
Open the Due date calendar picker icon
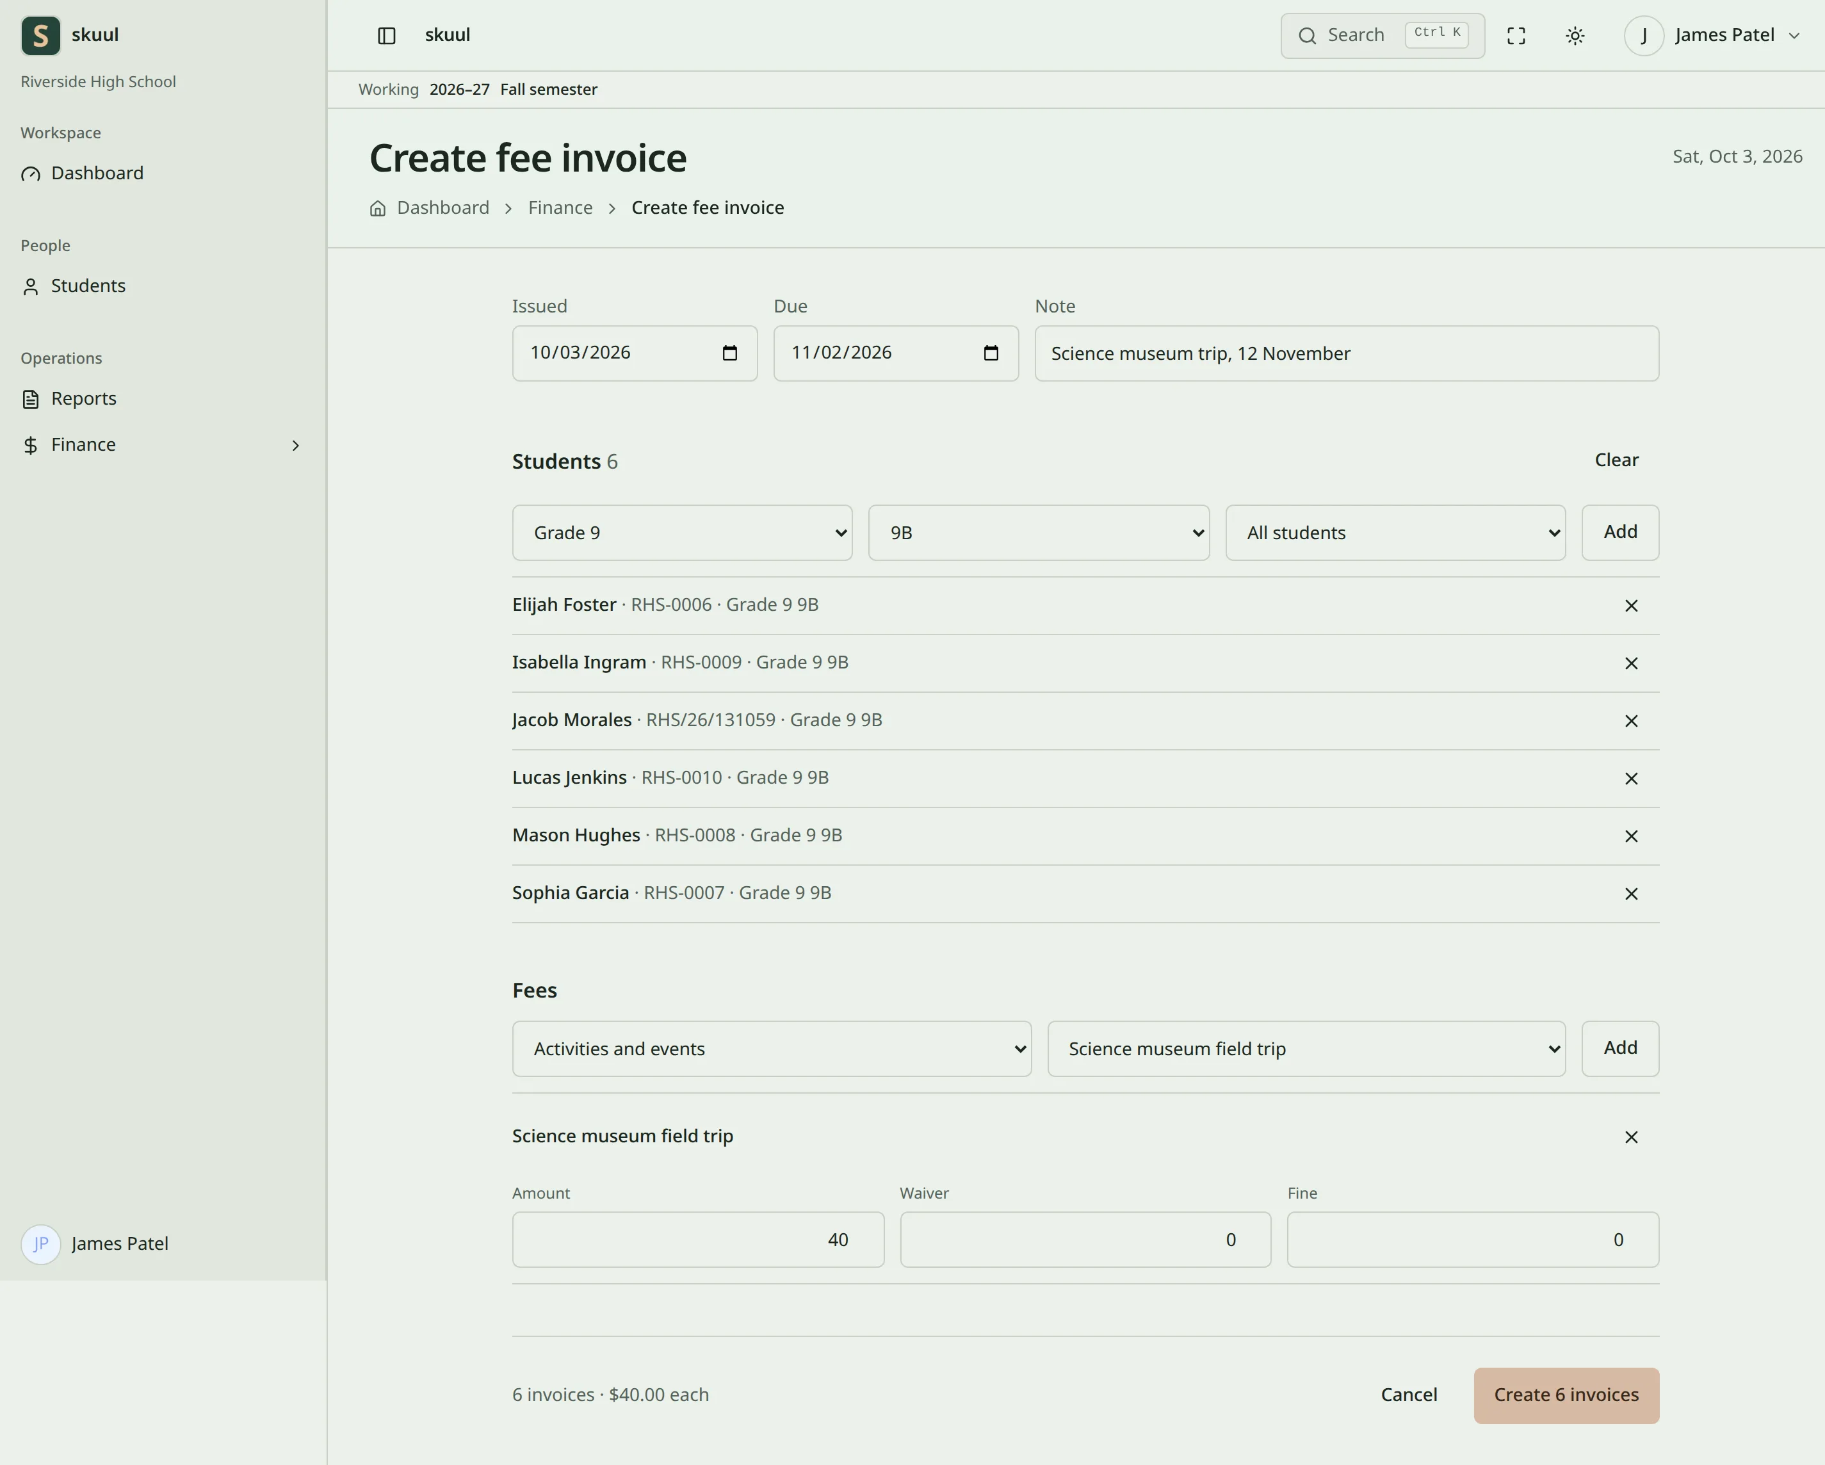pyautogui.click(x=991, y=353)
